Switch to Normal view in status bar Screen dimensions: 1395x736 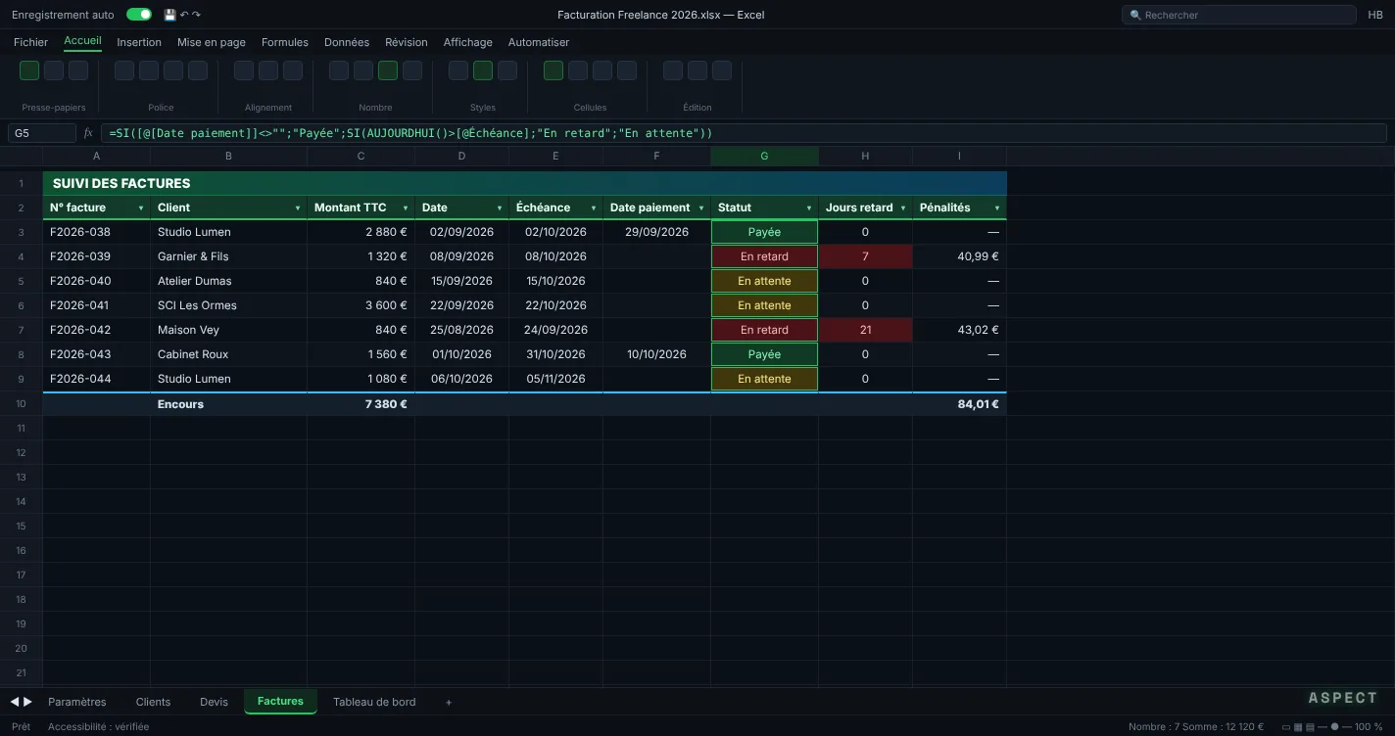(x=1286, y=727)
